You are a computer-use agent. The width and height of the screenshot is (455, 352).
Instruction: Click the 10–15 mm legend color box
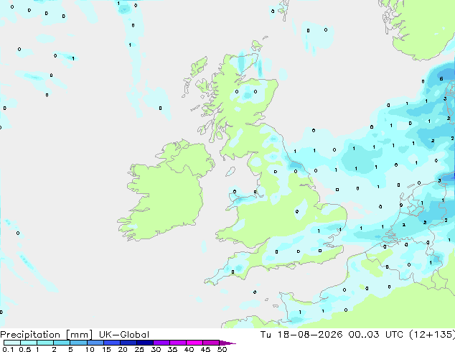click(x=95, y=343)
